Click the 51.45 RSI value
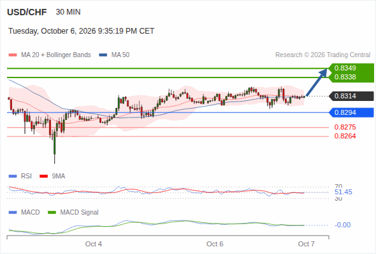Viewport: 376px width, 254px height. click(x=343, y=192)
